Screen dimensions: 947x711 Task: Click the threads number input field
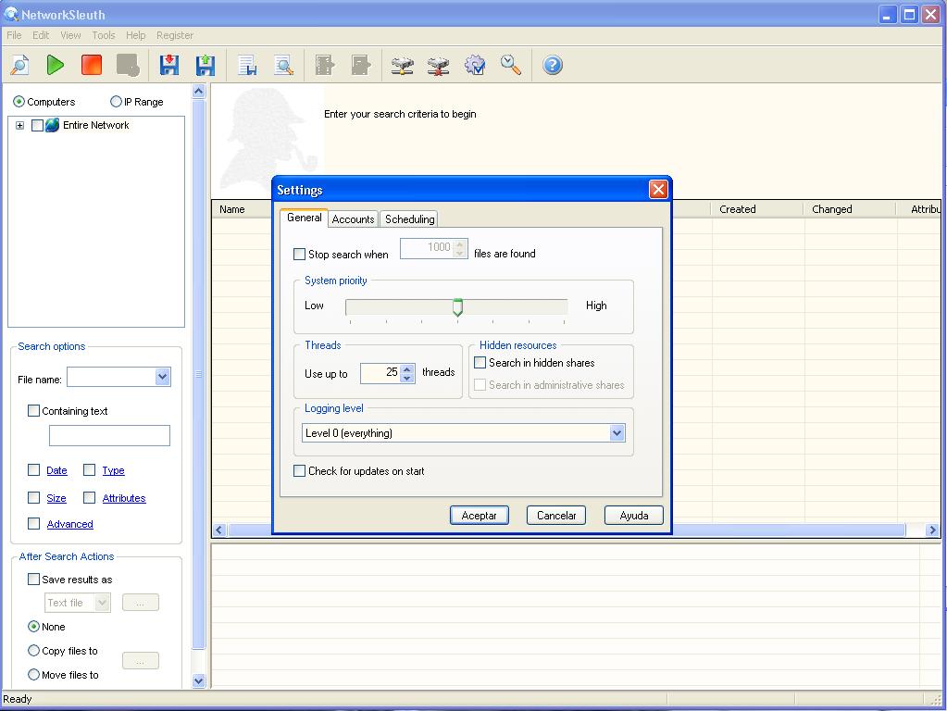[x=381, y=373]
